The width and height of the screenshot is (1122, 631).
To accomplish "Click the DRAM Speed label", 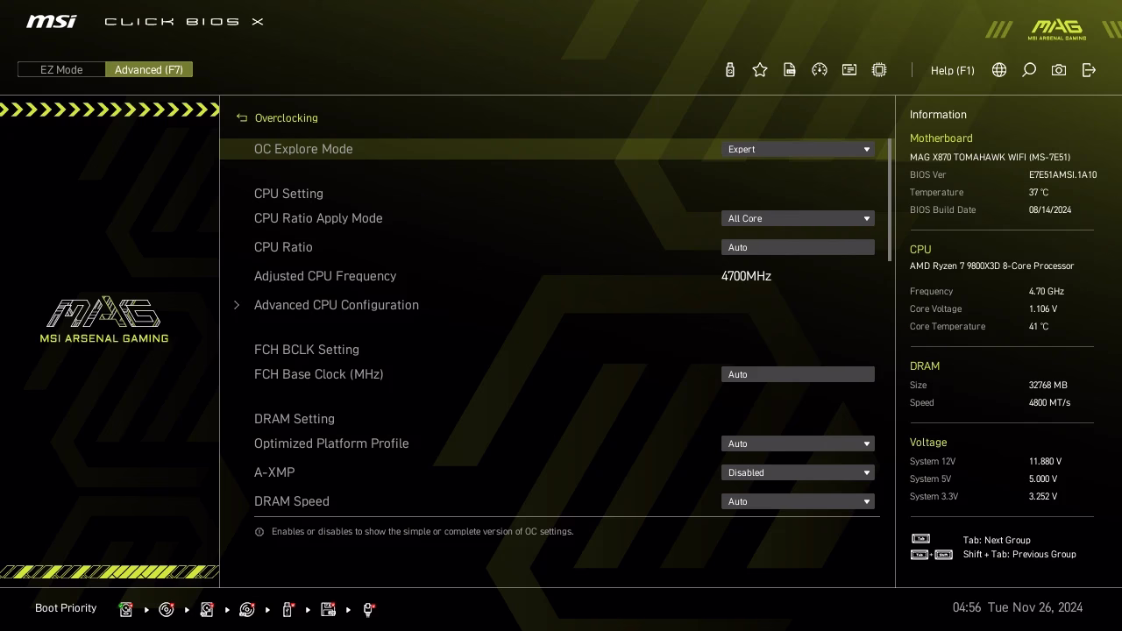I will [x=292, y=501].
